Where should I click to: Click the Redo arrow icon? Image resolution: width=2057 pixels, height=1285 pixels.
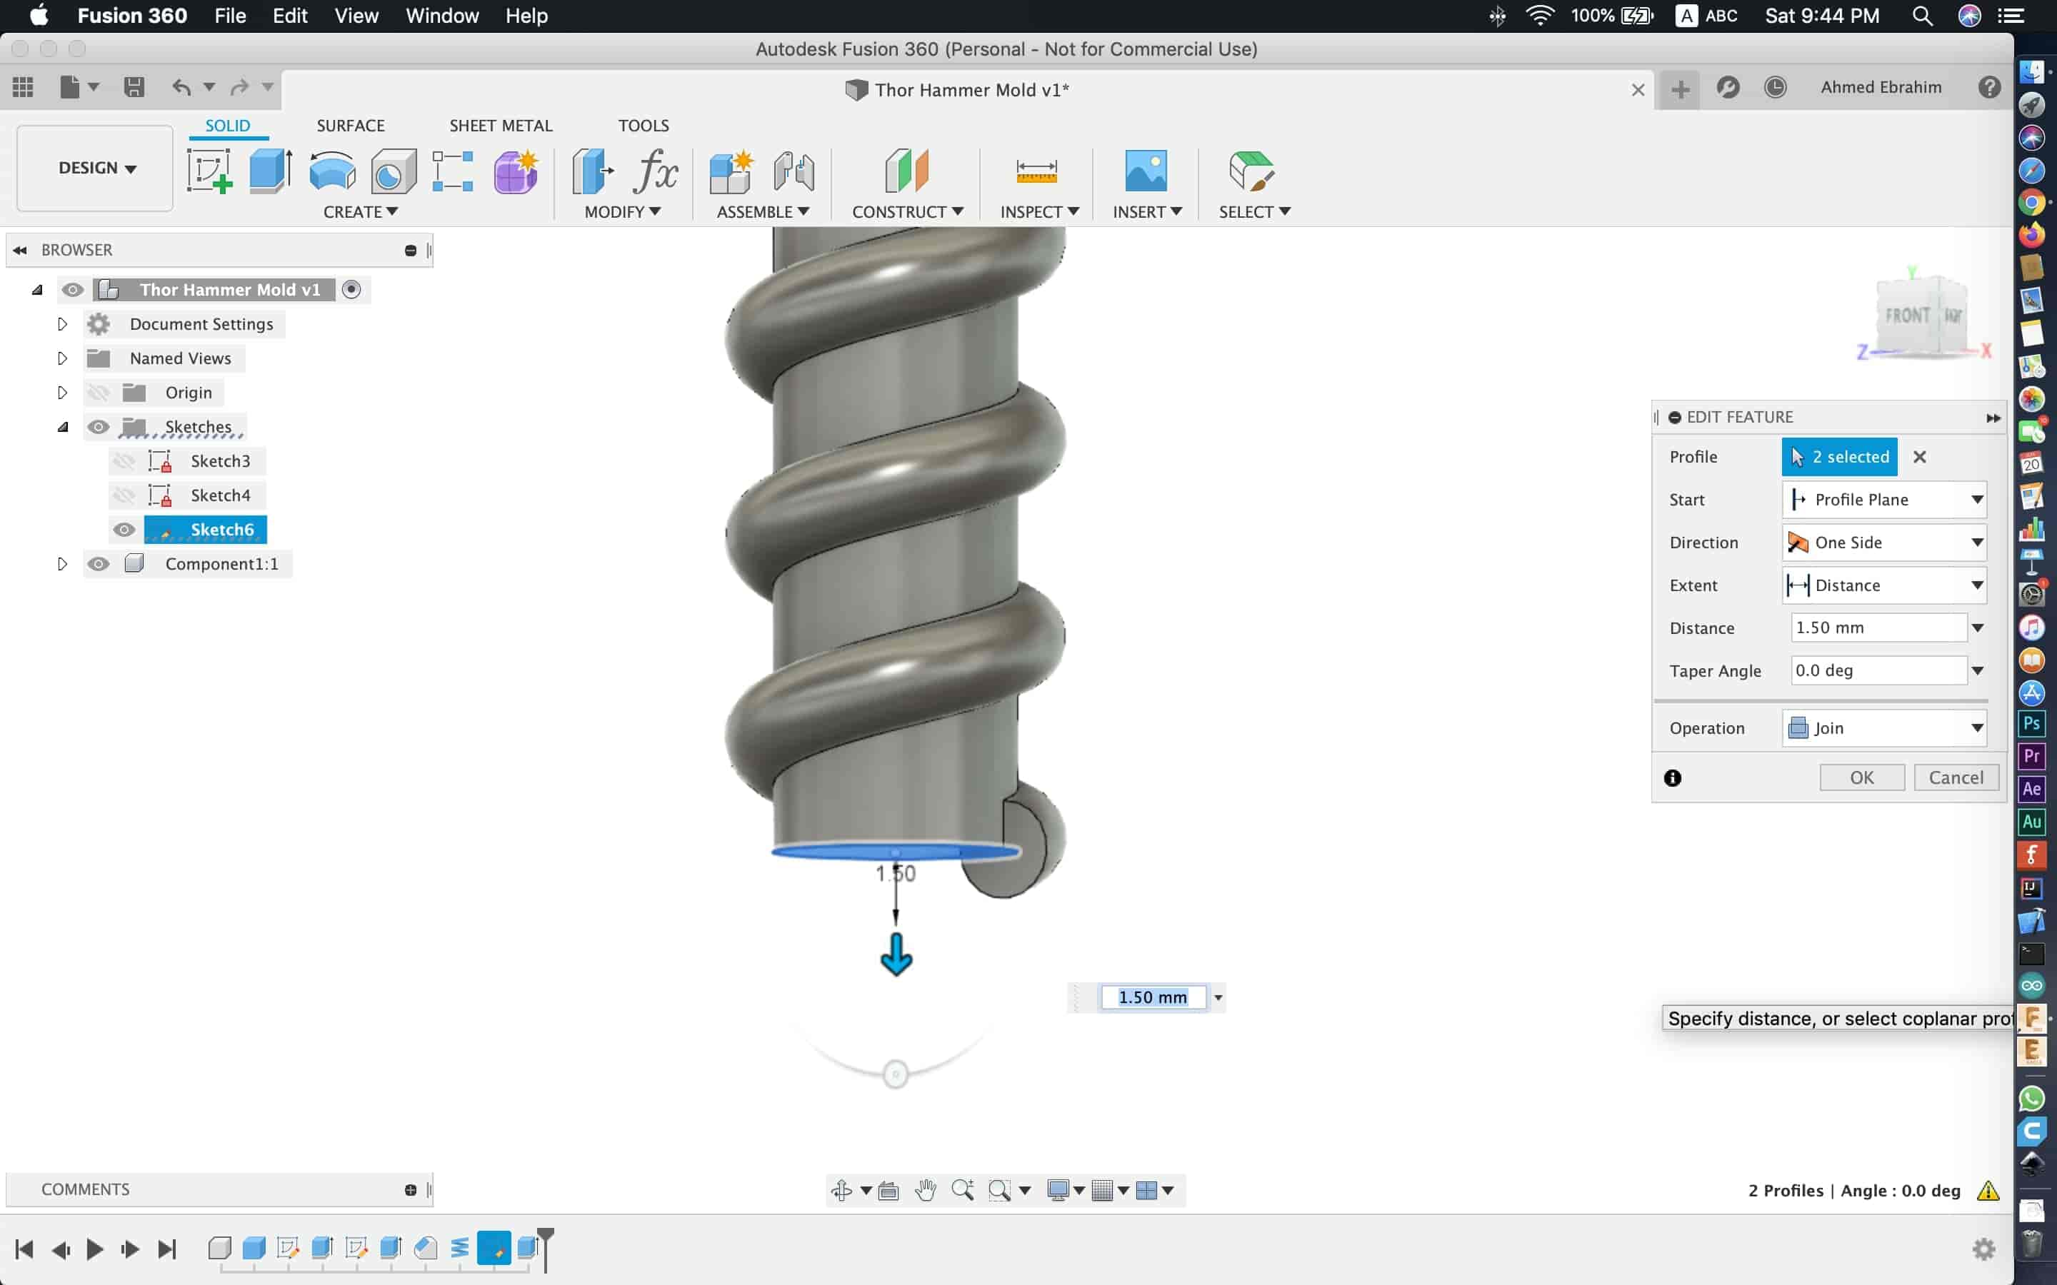tap(240, 86)
